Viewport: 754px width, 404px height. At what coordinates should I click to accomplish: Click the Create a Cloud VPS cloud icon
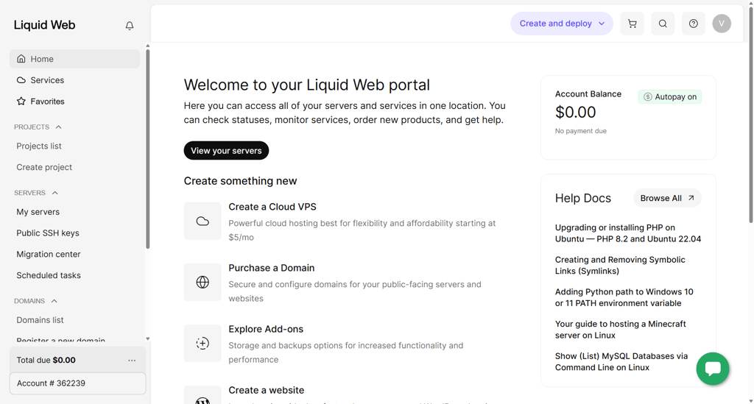pyautogui.click(x=202, y=221)
